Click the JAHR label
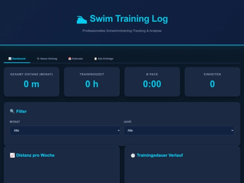Screen dimensions: 244x183 [127, 122]
